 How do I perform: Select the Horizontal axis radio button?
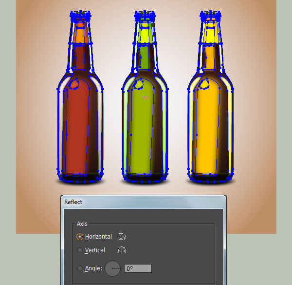click(80, 237)
